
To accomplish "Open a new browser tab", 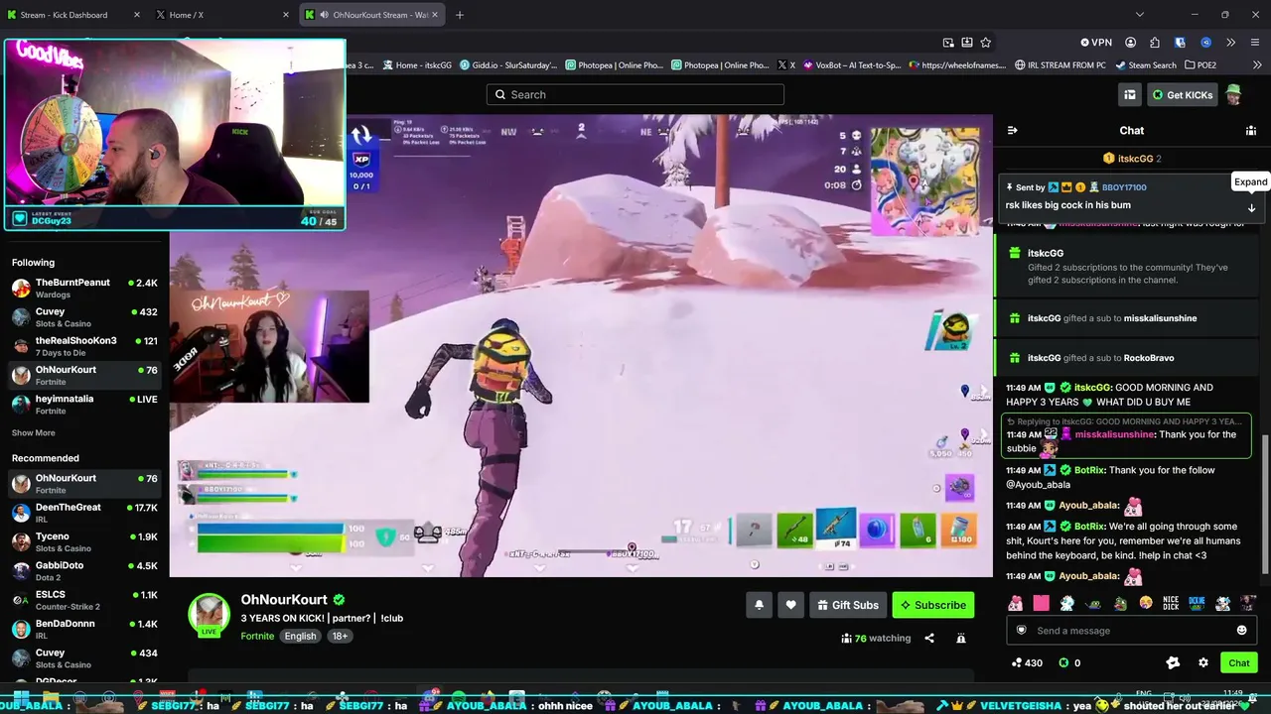I will coord(459,15).
